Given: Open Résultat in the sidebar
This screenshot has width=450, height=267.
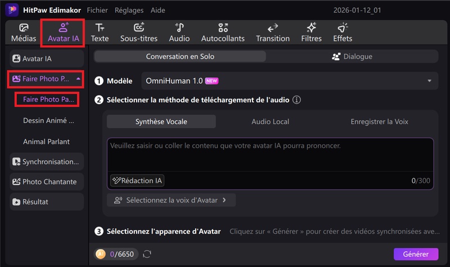Looking at the screenshot, I should (x=47, y=202).
